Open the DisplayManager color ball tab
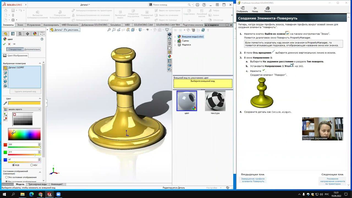 35,34
